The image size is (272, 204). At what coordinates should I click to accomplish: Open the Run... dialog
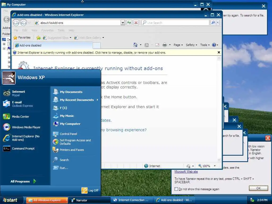tap(60, 168)
